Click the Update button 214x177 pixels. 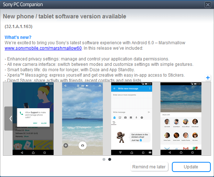pos(191,167)
